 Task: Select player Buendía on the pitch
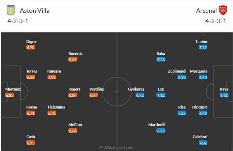coord(75,54)
